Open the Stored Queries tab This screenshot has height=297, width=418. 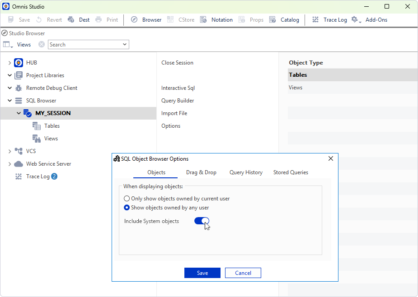(x=291, y=172)
